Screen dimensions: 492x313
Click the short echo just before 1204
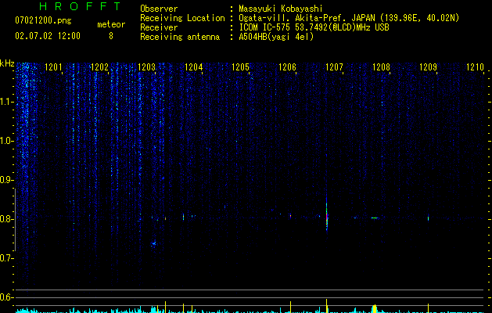tap(183, 217)
